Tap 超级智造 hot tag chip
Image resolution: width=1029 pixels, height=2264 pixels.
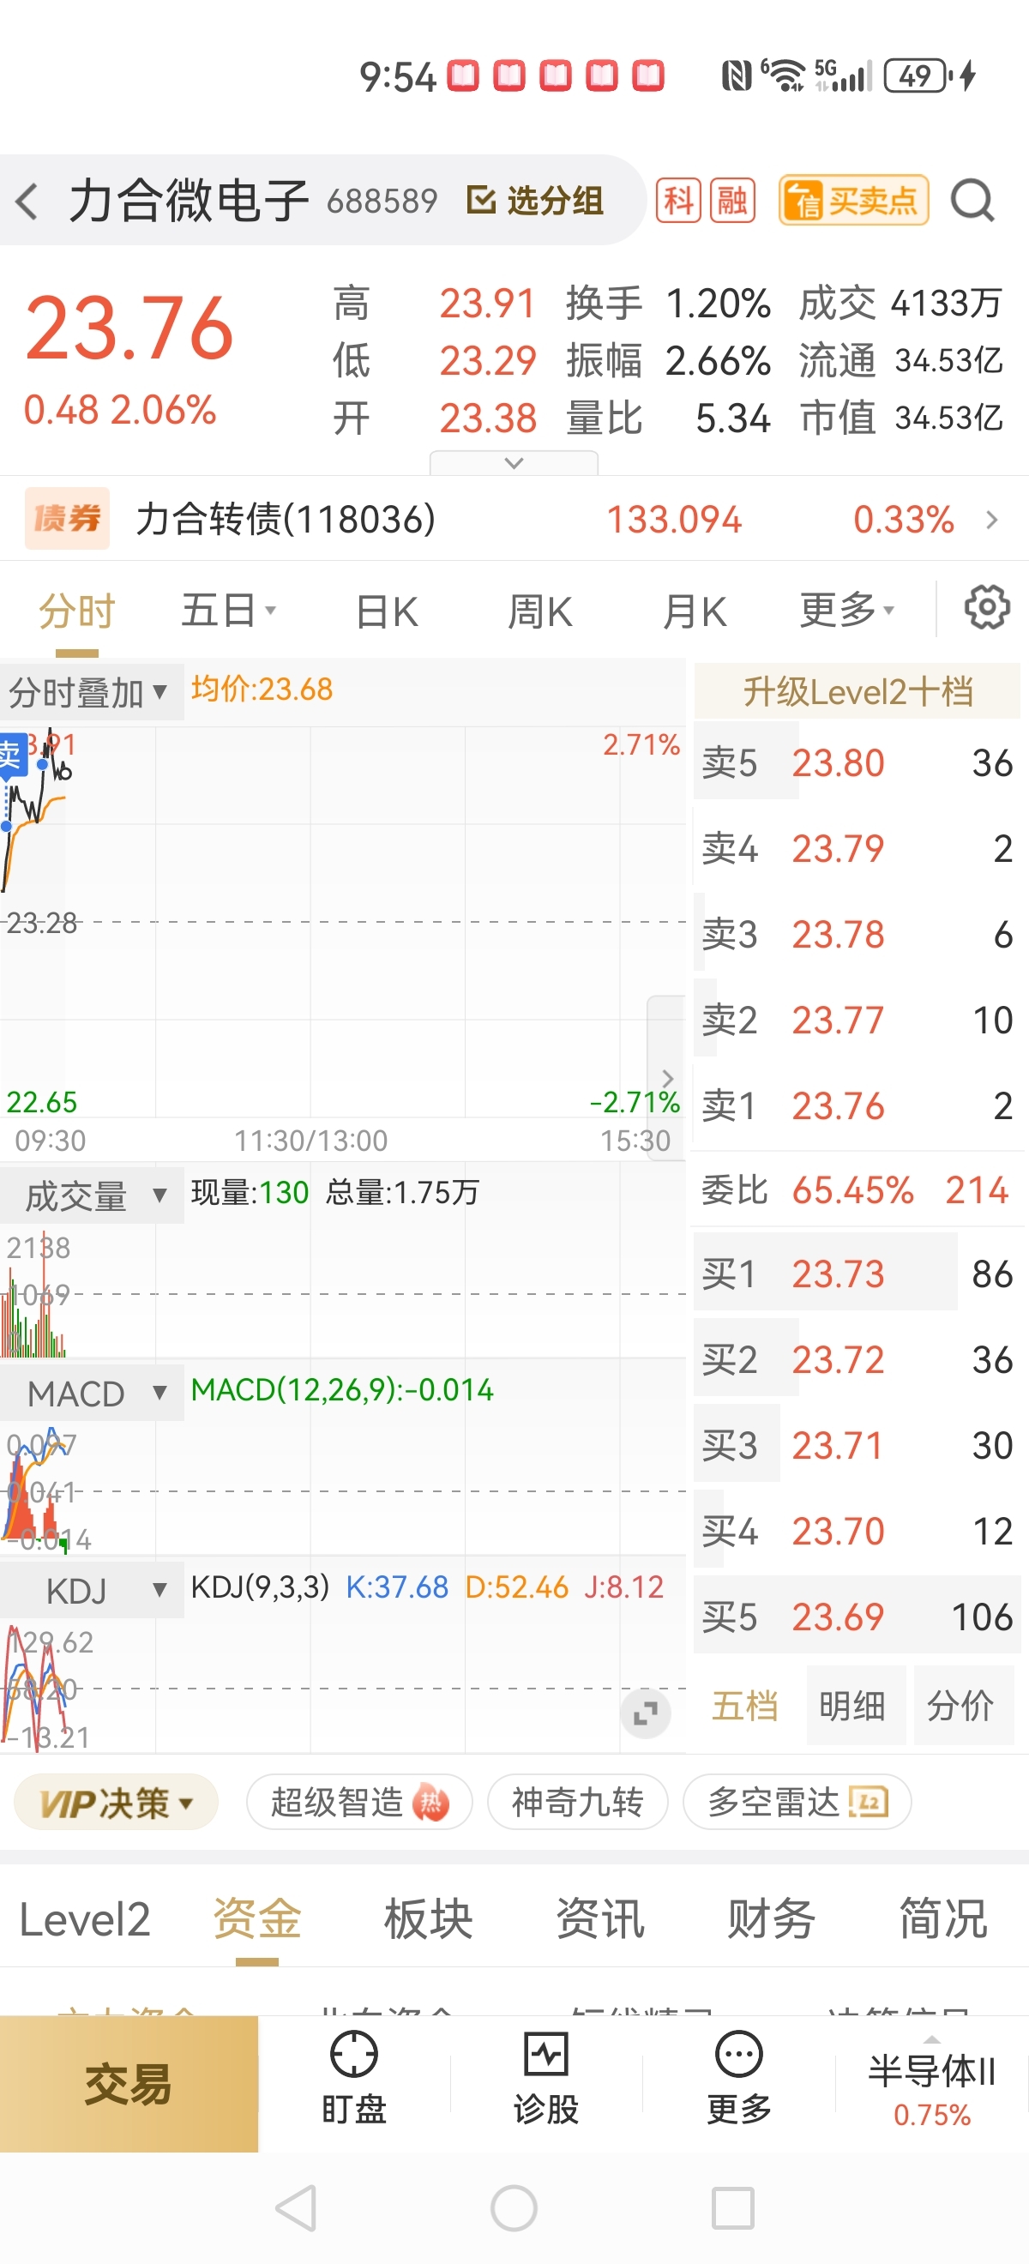(359, 1803)
